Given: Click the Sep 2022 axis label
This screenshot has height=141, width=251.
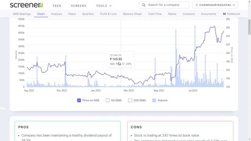Looking at the screenshot, I should pos(29,90).
